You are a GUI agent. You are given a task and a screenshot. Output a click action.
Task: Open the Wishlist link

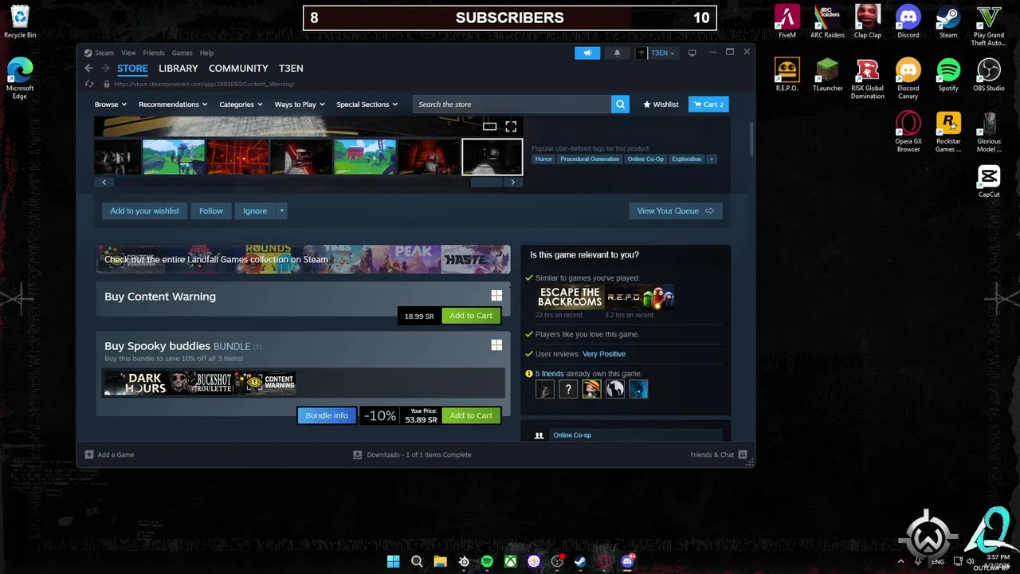point(661,104)
